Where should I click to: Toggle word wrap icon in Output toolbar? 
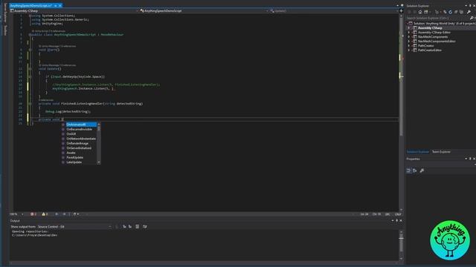point(145,226)
